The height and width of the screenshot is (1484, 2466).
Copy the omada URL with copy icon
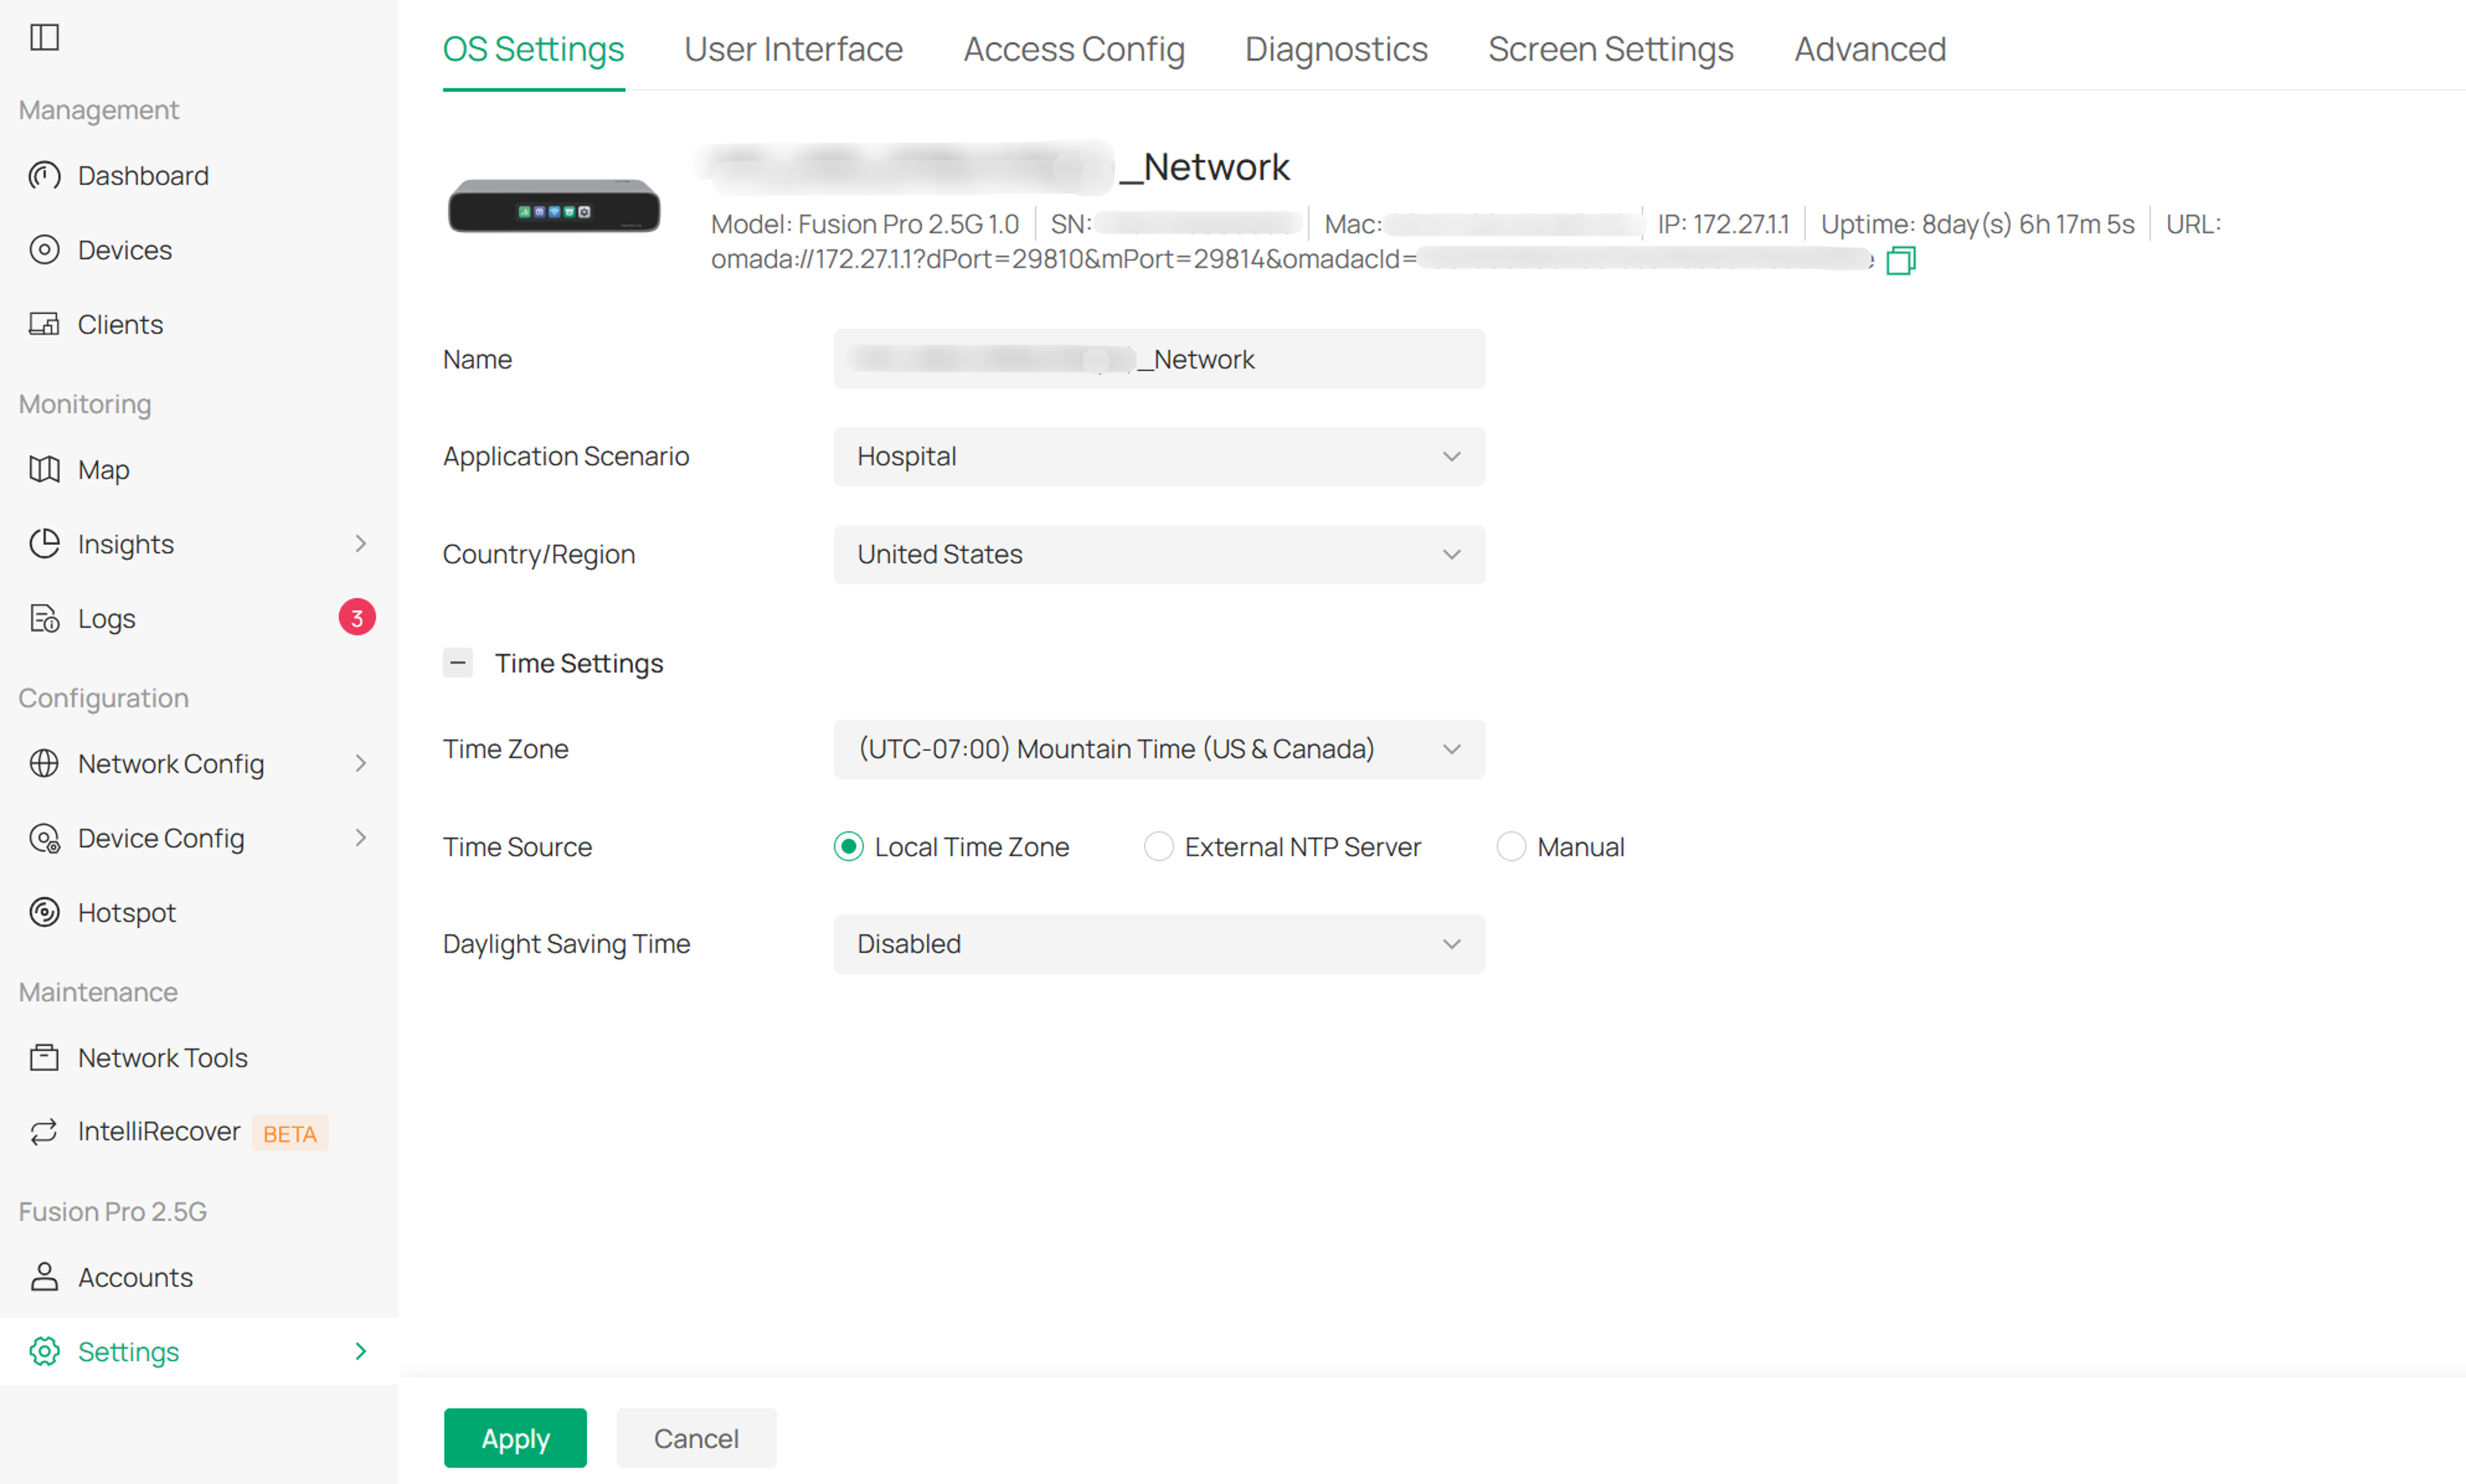pyautogui.click(x=1900, y=261)
